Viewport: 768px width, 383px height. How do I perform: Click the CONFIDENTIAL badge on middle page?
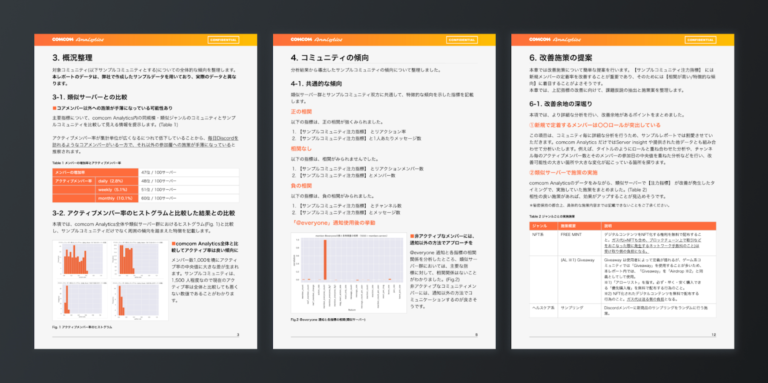[462, 40]
